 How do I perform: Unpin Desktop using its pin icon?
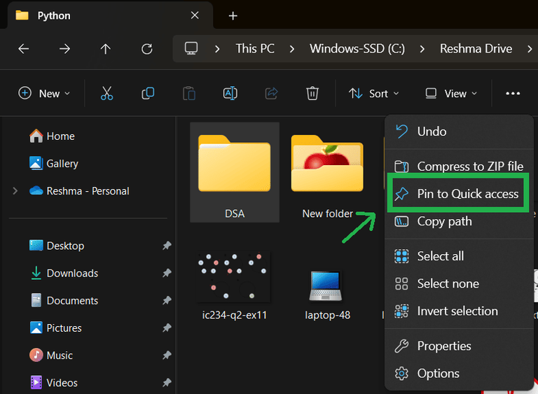pyautogui.click(x=167, y=246)
